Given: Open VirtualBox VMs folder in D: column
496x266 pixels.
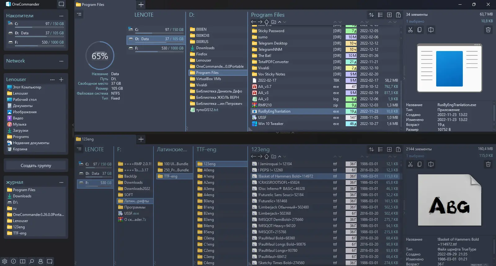Looking at the screenshot, I should (x=218, y=79).
